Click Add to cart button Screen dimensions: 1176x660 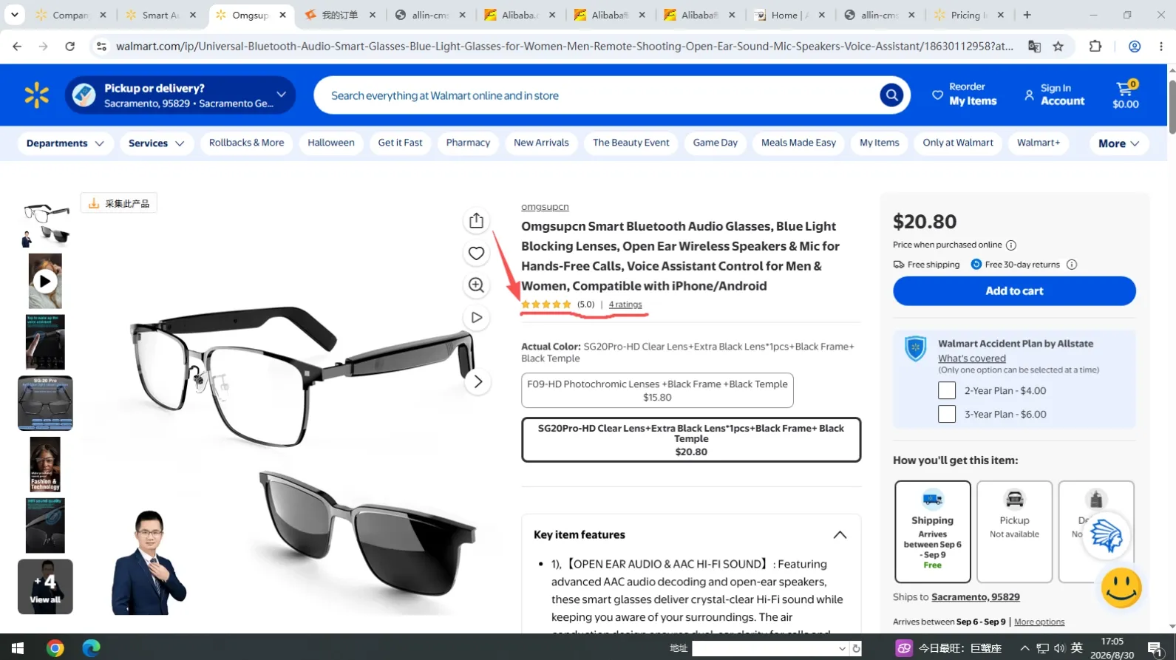1014,291
